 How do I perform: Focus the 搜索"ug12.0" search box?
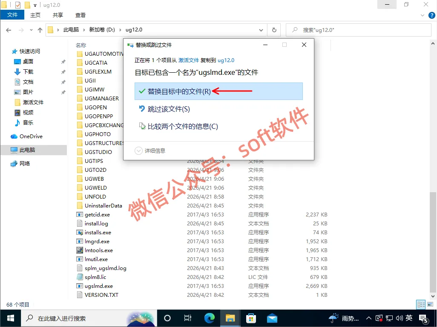click(x=358, y=30)
